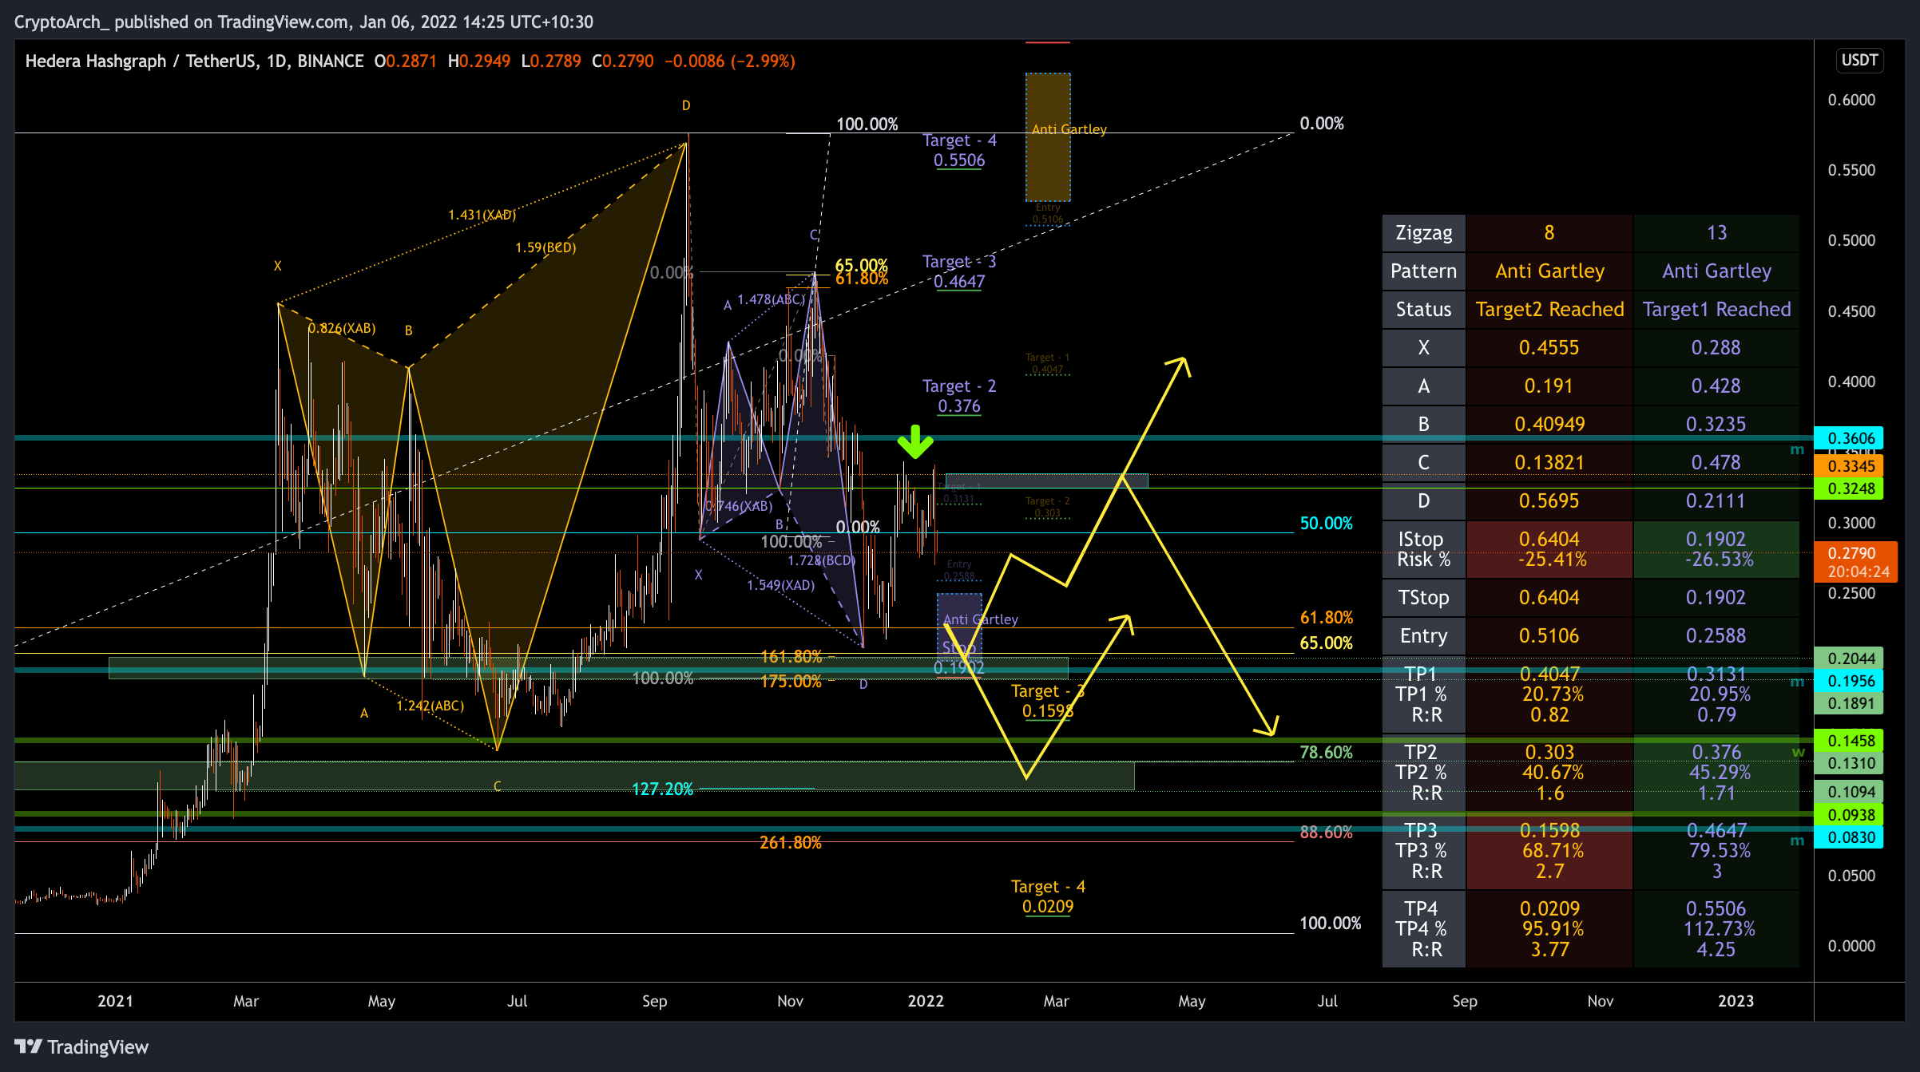Image resolution: width=1920 pixels, height=1072 pixels.
Task: Click 2022 on the time axis
Action: click(926, 1001)
